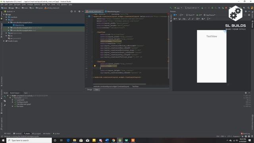Screen dimensions: 254x143
Task: Open Microsoft Edge from taskbar
Action: coord(68,140)
